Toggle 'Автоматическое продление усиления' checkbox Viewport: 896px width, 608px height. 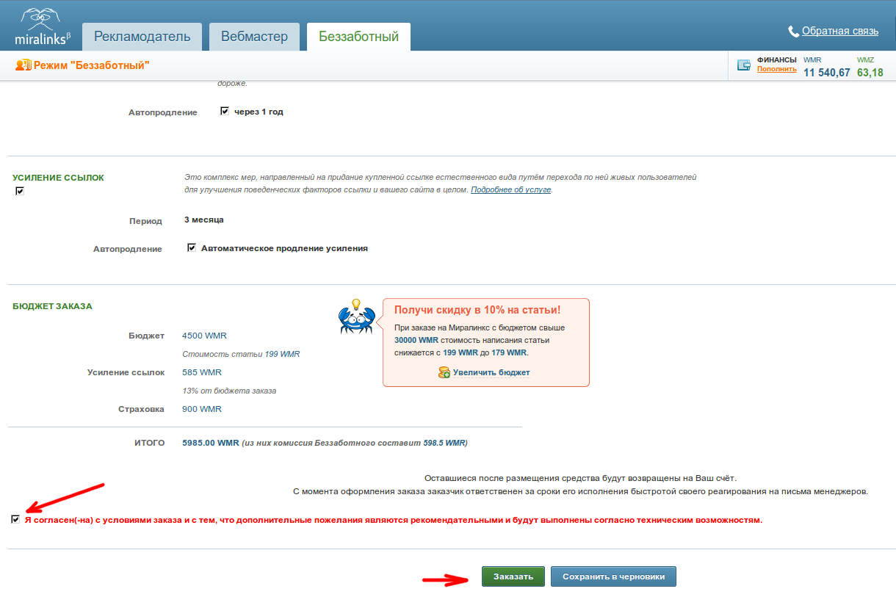pos(192,248)
